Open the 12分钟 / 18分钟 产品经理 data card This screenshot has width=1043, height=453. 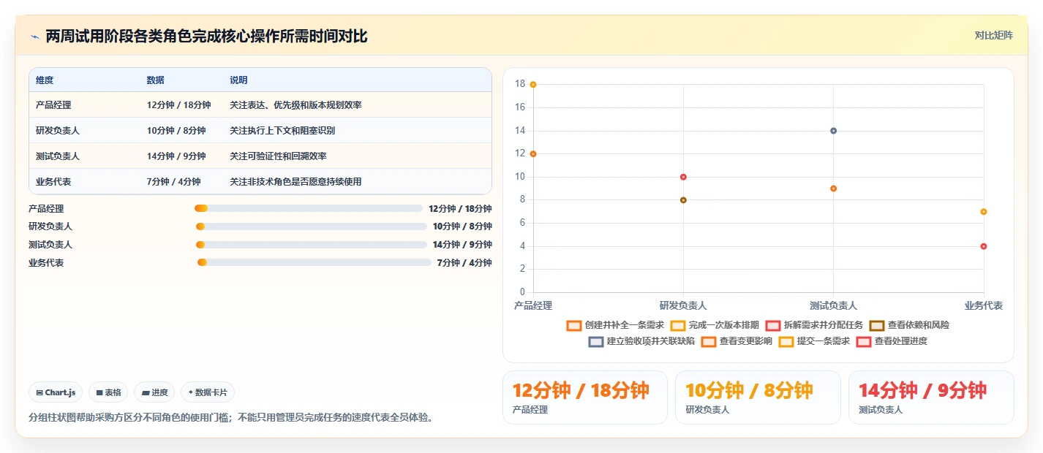585,397
